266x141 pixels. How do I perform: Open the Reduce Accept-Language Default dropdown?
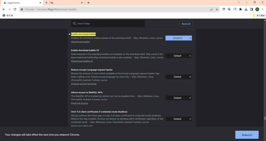[x=179, y=77]
